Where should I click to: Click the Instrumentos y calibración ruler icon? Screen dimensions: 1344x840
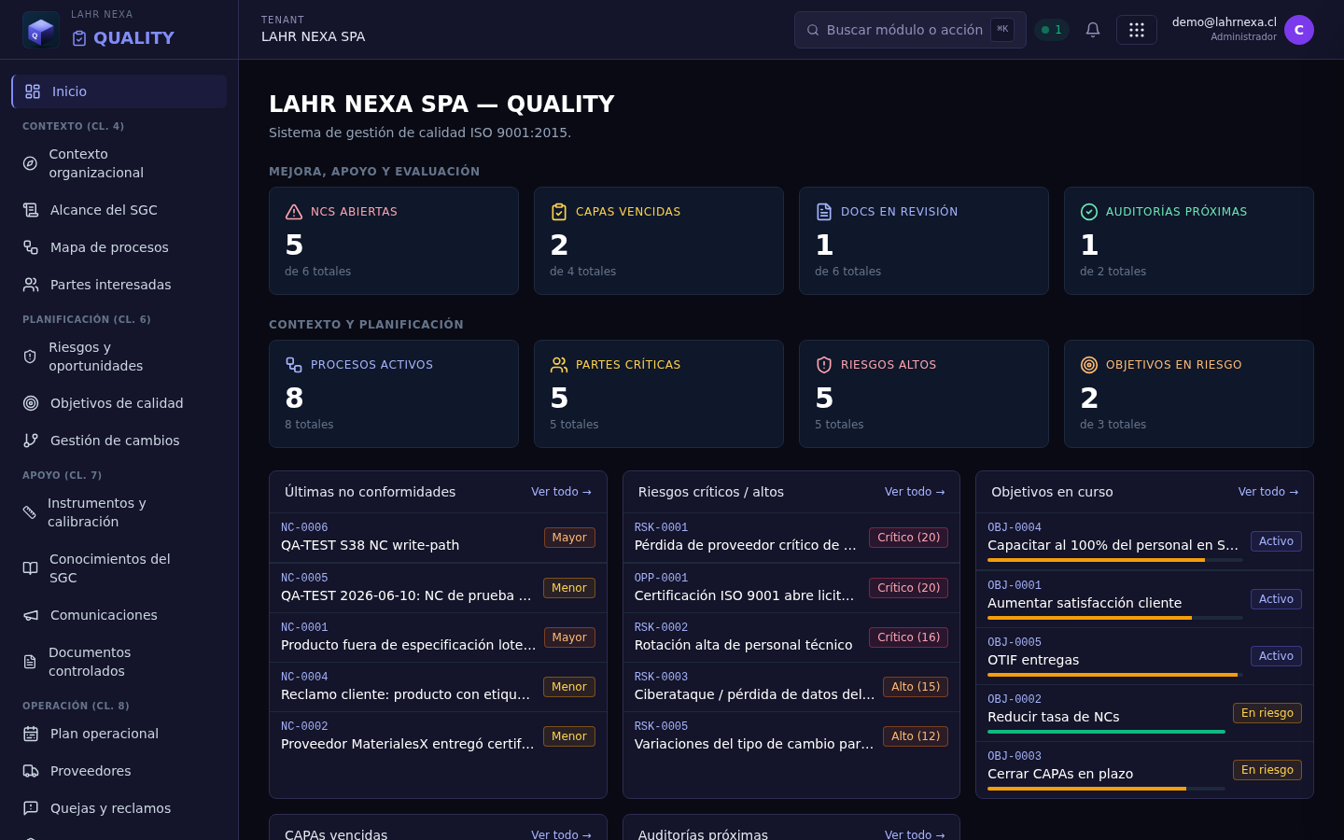point(29,512)
